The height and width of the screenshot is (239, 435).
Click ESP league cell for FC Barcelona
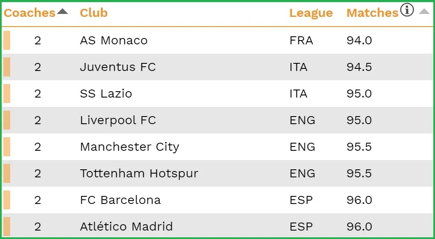coord(301,200)
